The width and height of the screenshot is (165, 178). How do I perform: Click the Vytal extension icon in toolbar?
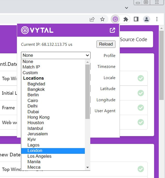click(115, 19)
